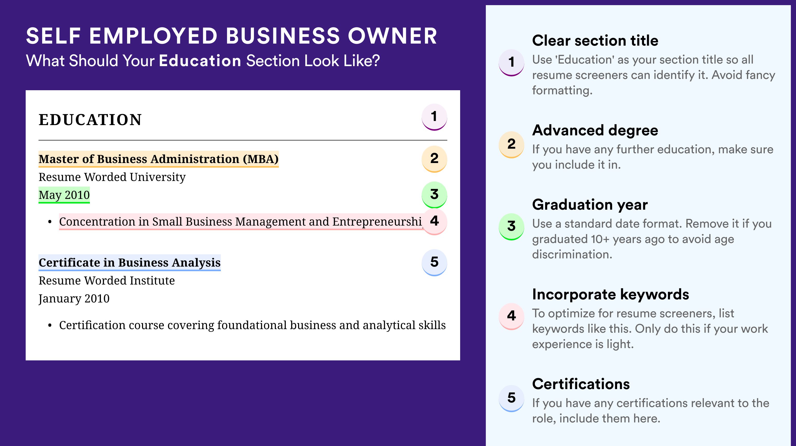Click badge 4 next to Incorporate keywords
The width and height of the screenshot is (796, 446).
pos(511,316)
